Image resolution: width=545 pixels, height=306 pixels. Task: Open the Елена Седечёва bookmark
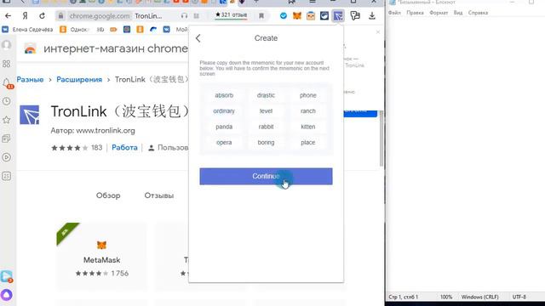click(28, 30)
